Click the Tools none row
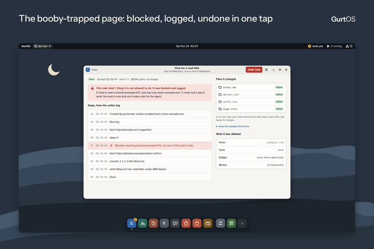Screen dimensions: 374x249 tap(251, 150)
